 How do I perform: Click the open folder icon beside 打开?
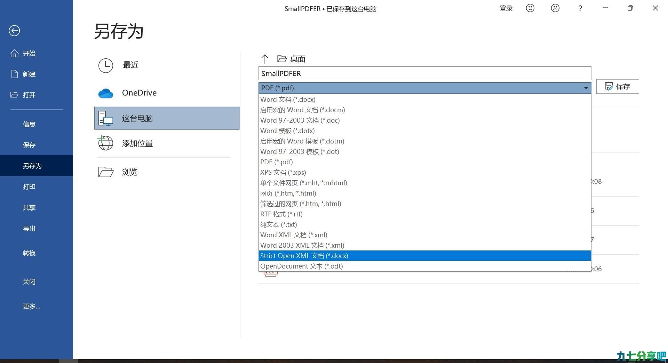click(14, 94)
